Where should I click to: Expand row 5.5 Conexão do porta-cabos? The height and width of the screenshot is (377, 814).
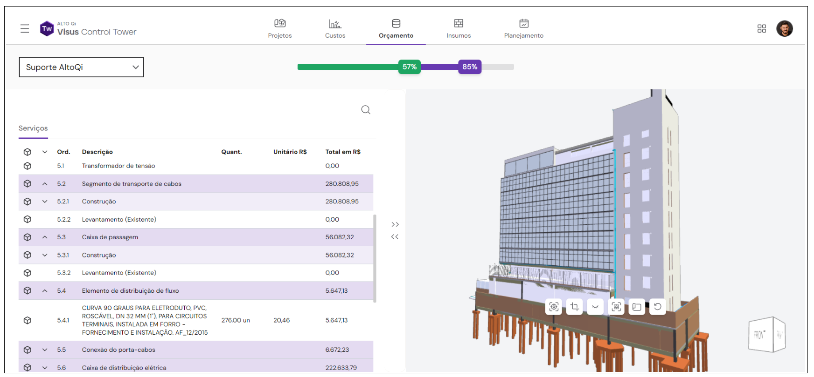[x=45, y=350]
